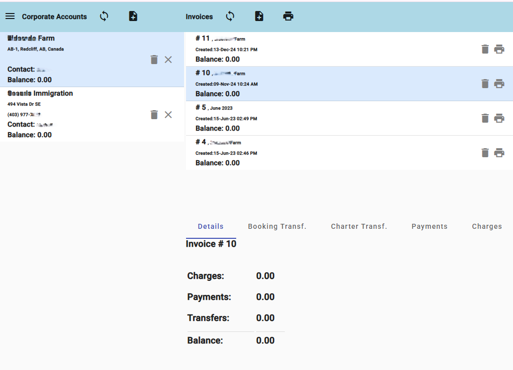Viewport: 513px width, 370px height.
Task: Refresh the Corporate Accounts list
Action: pyautogui.click(x=104, y=17)
